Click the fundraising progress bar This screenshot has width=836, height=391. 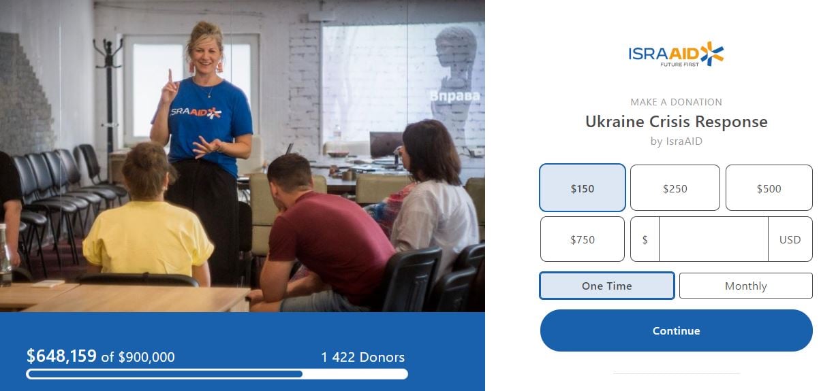point(217,374)
